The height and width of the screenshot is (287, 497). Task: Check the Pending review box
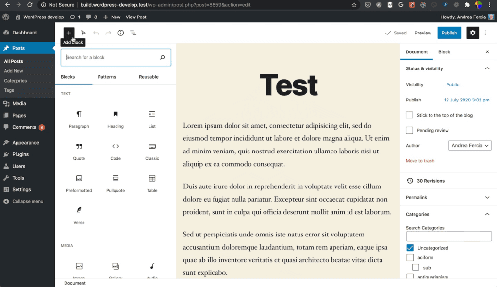coord(409,130)
